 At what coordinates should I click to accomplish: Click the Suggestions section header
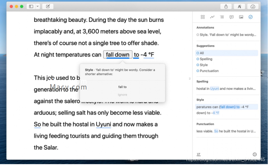[205, 46]
